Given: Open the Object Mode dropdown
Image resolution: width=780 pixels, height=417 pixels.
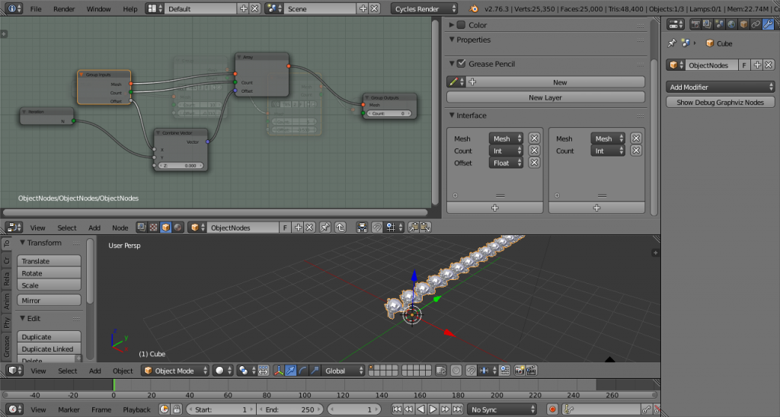Looking at the screenshot, I should 176,371.
